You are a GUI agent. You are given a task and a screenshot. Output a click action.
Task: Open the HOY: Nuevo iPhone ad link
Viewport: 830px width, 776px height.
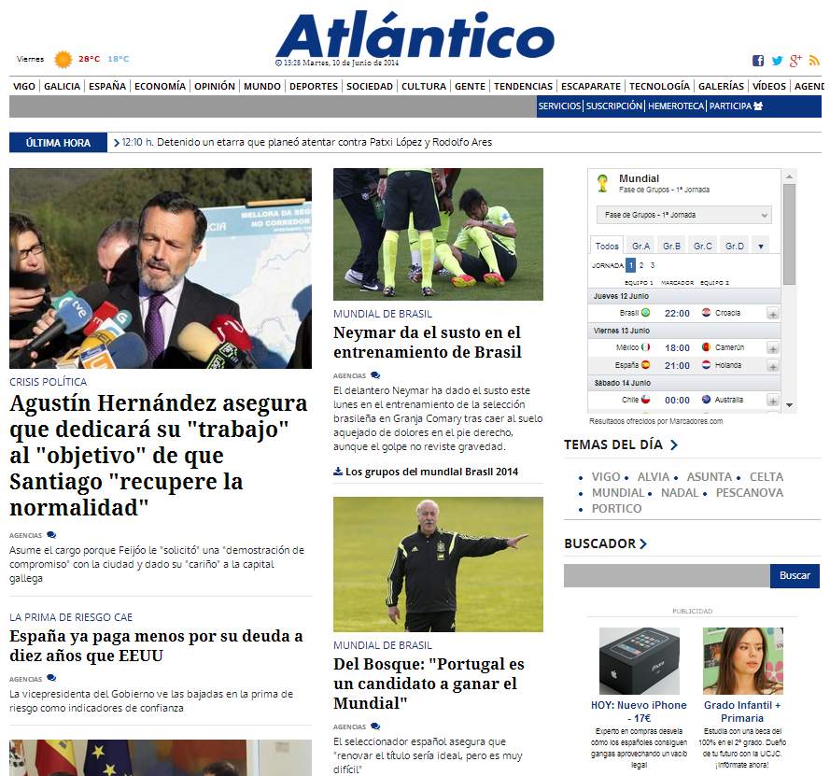(639, 712)
